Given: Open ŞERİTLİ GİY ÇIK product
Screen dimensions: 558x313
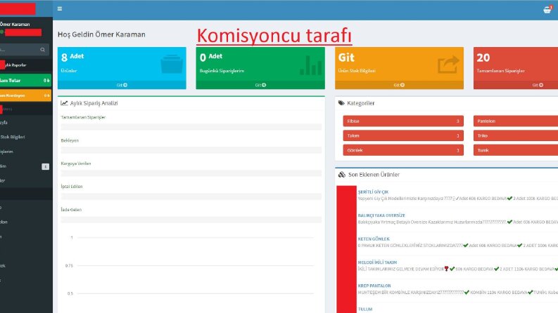Looking at the screenshot, I should tap(373, 192).
